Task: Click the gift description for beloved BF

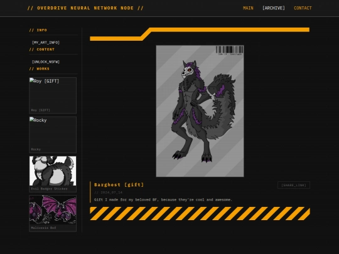Action: [x=163, y=199]
